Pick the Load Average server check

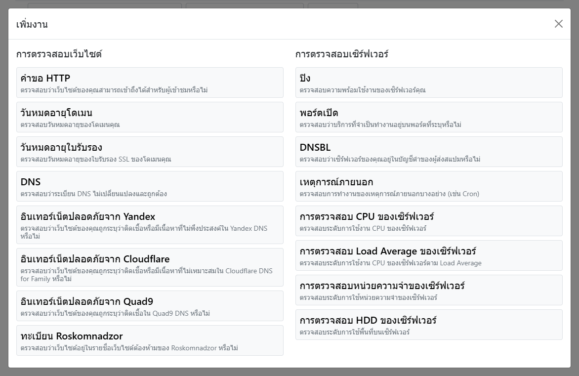point(429,255)
